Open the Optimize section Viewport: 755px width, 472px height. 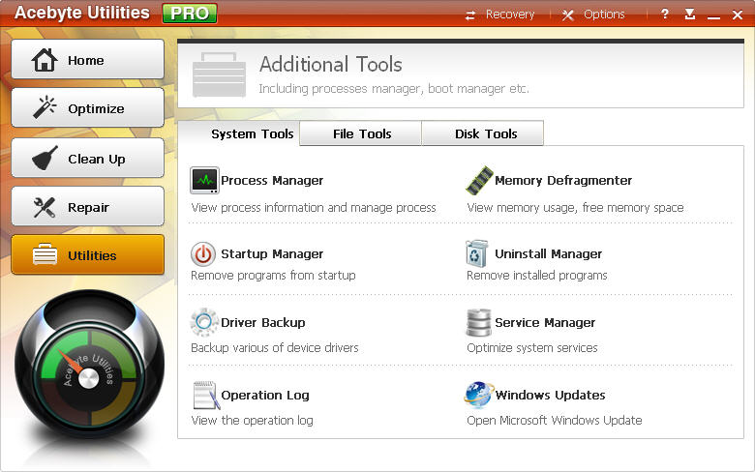point(88,107)
